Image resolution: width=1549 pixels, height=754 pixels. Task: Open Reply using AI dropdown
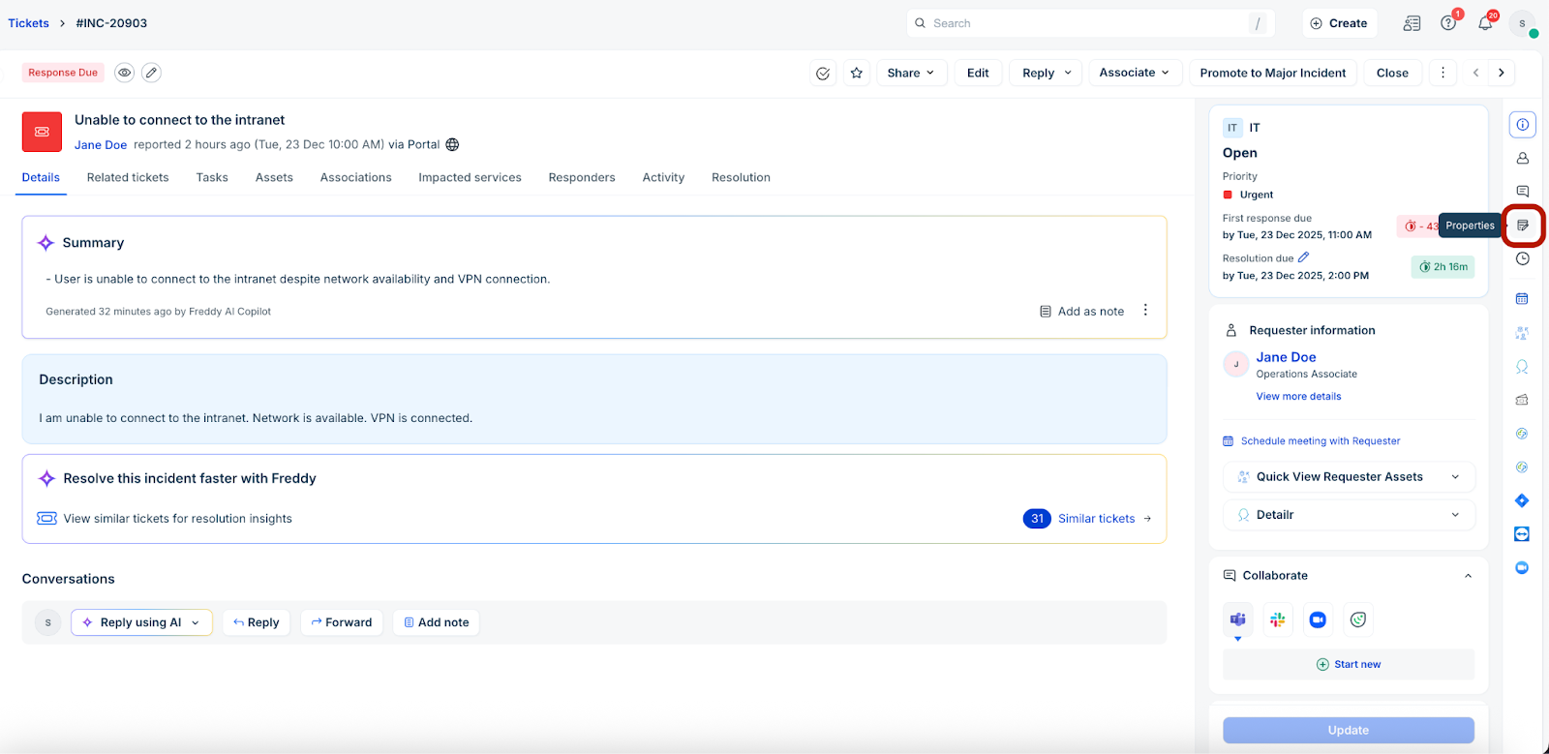pos(141,622)
